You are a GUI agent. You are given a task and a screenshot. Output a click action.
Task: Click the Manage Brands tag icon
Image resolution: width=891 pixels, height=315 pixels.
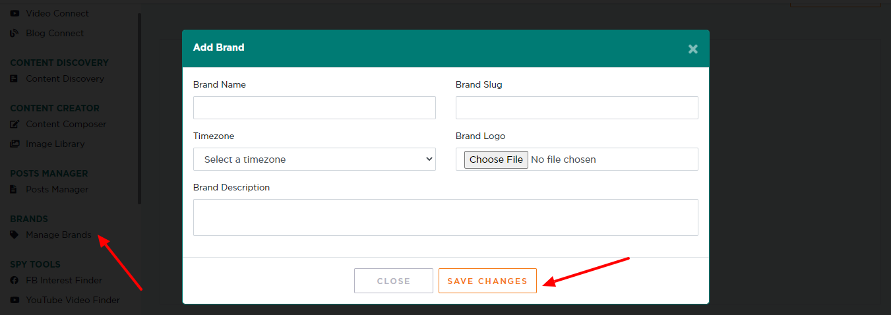(15, 235)
